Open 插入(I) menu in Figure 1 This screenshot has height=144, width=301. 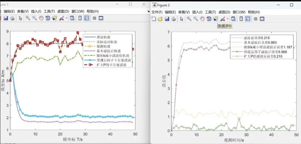(36, 11)
